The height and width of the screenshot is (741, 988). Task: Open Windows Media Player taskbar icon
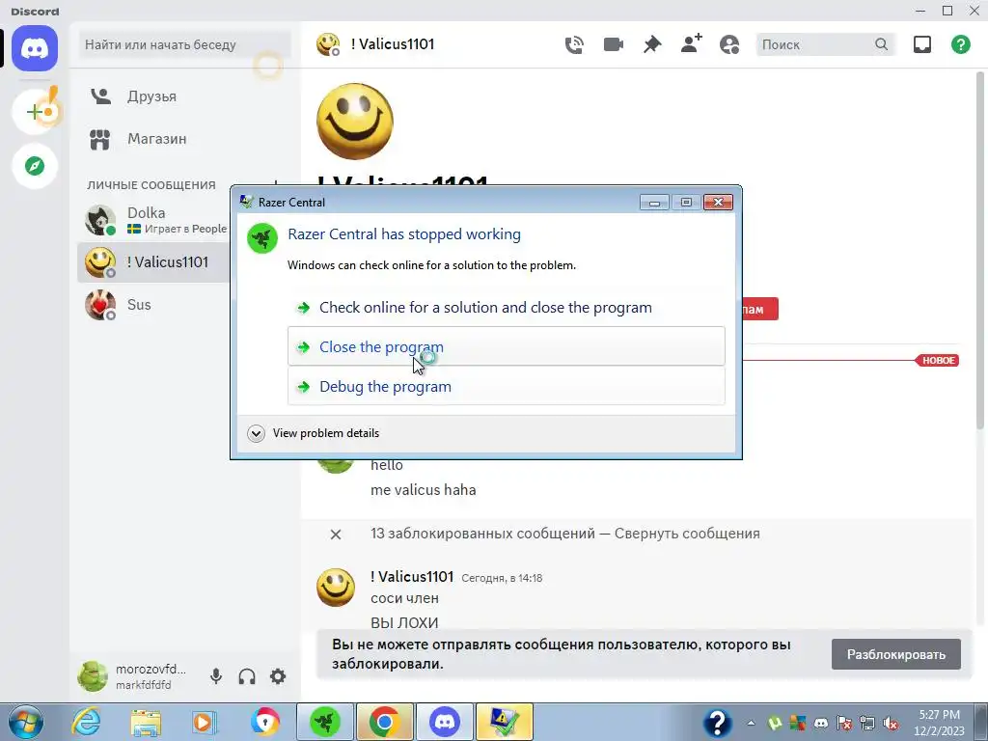205,722
